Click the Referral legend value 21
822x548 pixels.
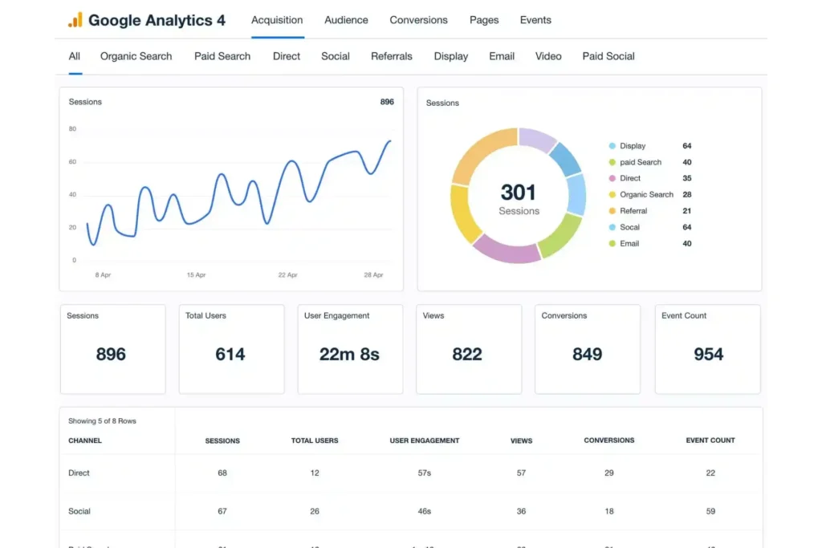[x=687, y=210]
